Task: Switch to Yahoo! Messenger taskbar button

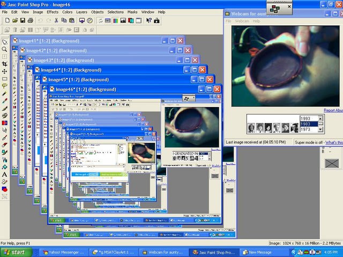Action: coord(64,252)
